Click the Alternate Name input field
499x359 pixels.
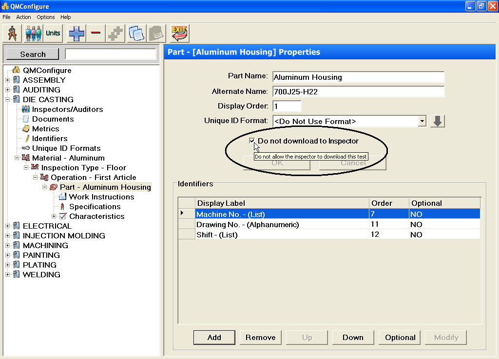tap(358, 92)
